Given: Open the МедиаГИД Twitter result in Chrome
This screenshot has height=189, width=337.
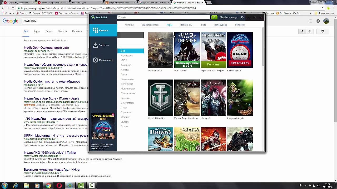Looking at the screenshot, I should click(x=50, y=153).
